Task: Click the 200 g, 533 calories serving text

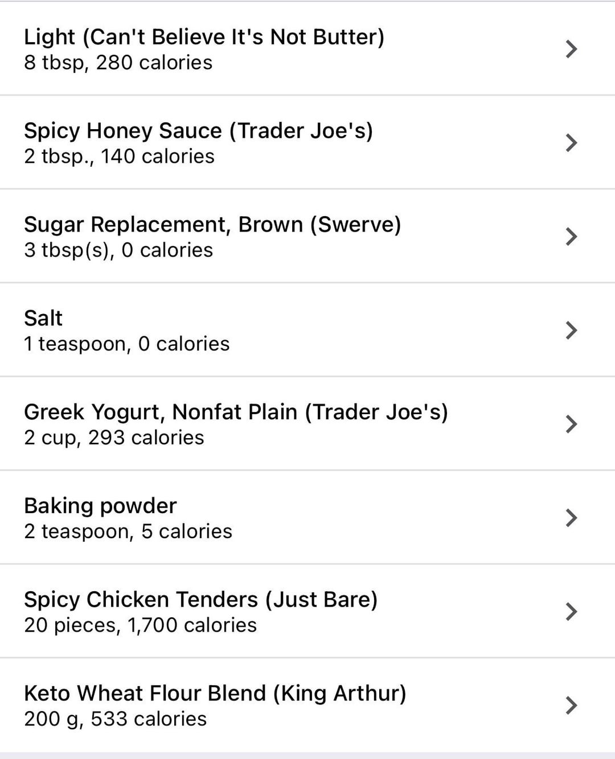Action: (x=115, y=719)
